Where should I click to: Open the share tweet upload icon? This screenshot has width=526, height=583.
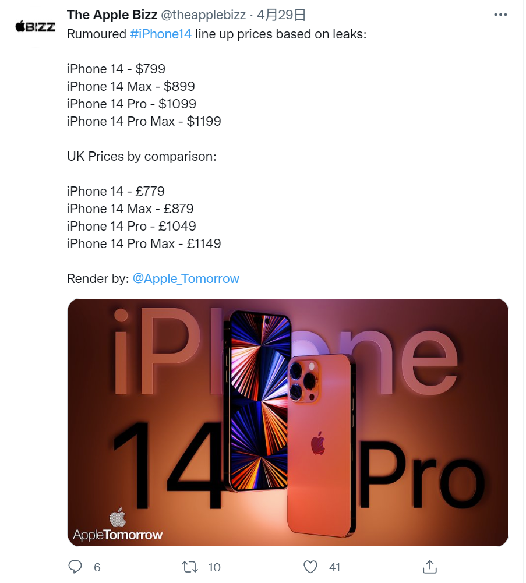point(430,566)
